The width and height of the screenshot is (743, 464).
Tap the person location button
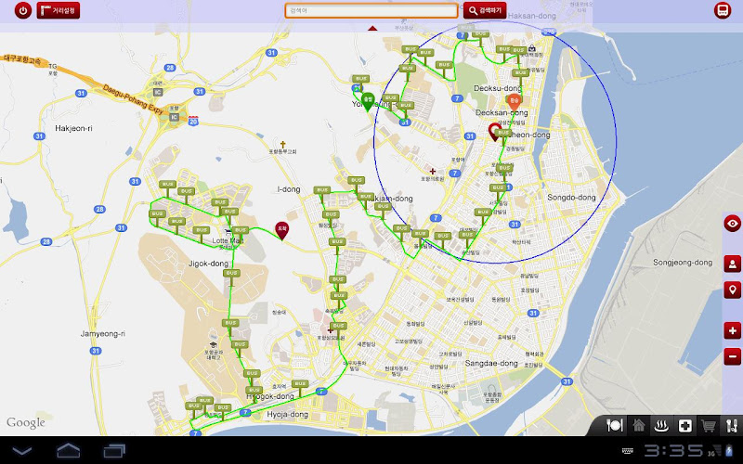(733, 264)
